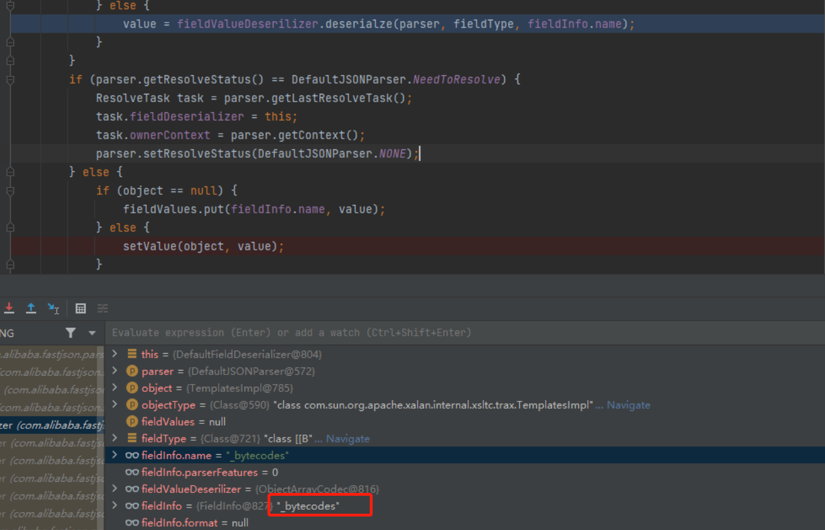Click the {ObjectArrayCodec@816} value text
825x530 pixels.
[317, 489]
